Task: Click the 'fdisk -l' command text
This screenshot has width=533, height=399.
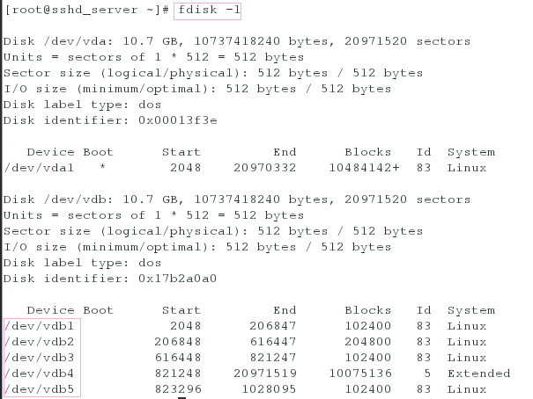Action: pyautogui.click(x=209, y=10)
